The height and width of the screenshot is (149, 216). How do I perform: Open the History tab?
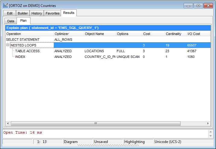(x=37, y=13)
